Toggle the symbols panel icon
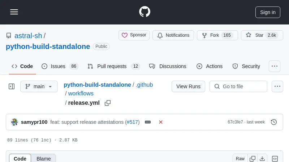 click(275, 159)
